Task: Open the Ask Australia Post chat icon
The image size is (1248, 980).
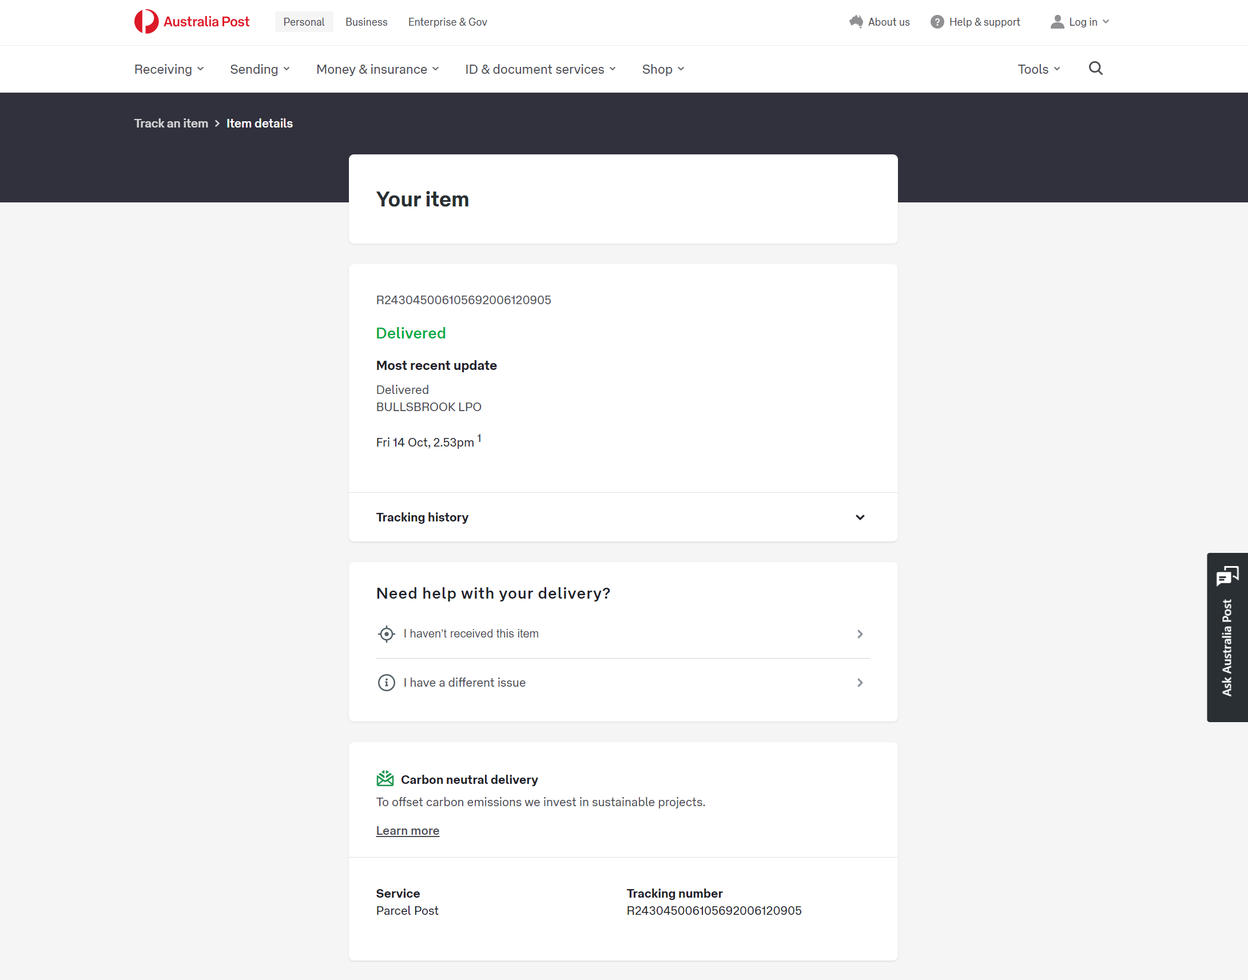Action: [x=1227, y=576]
